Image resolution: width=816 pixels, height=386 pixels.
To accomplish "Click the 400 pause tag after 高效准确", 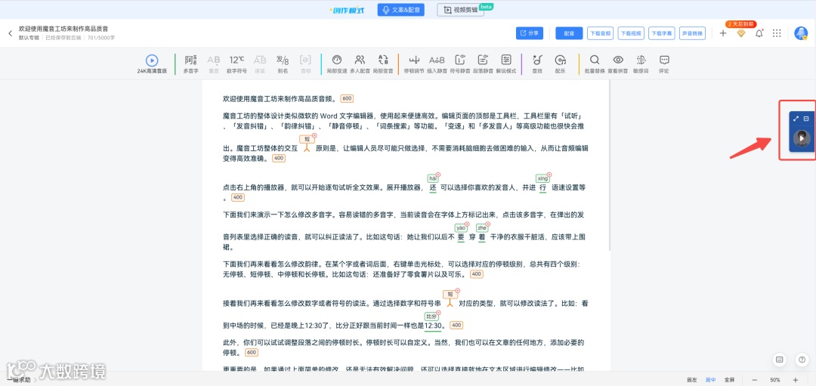I will [279, 158].
